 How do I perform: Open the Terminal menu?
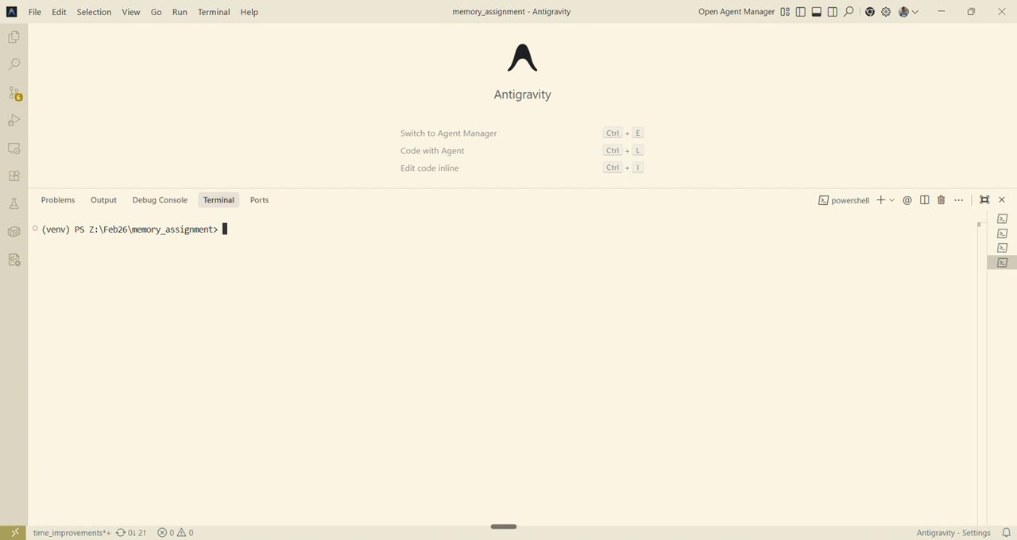click(214, 12)
